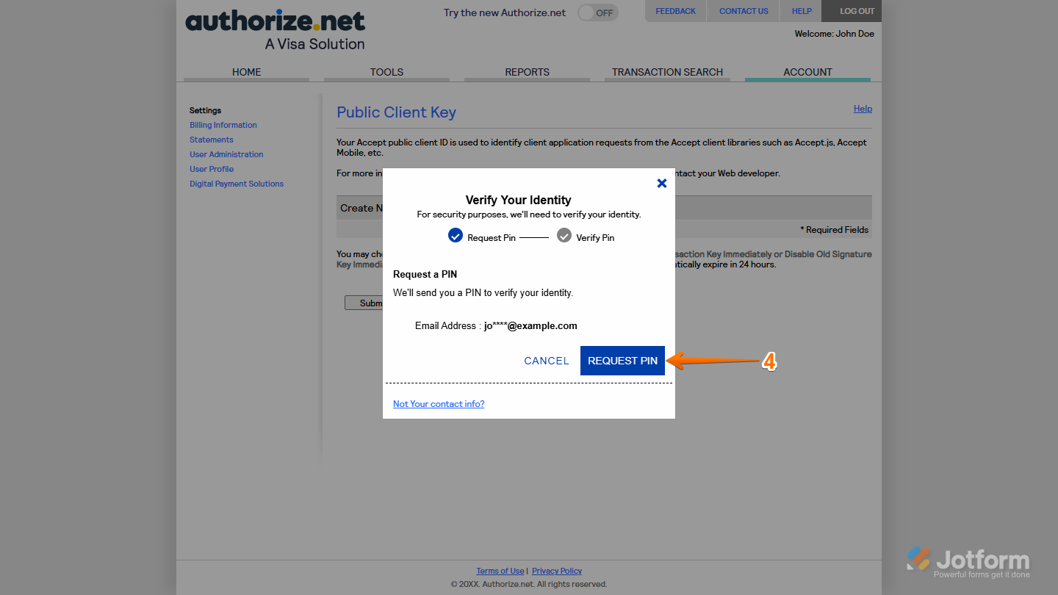Go to the HOME tab

click(246, 71)
